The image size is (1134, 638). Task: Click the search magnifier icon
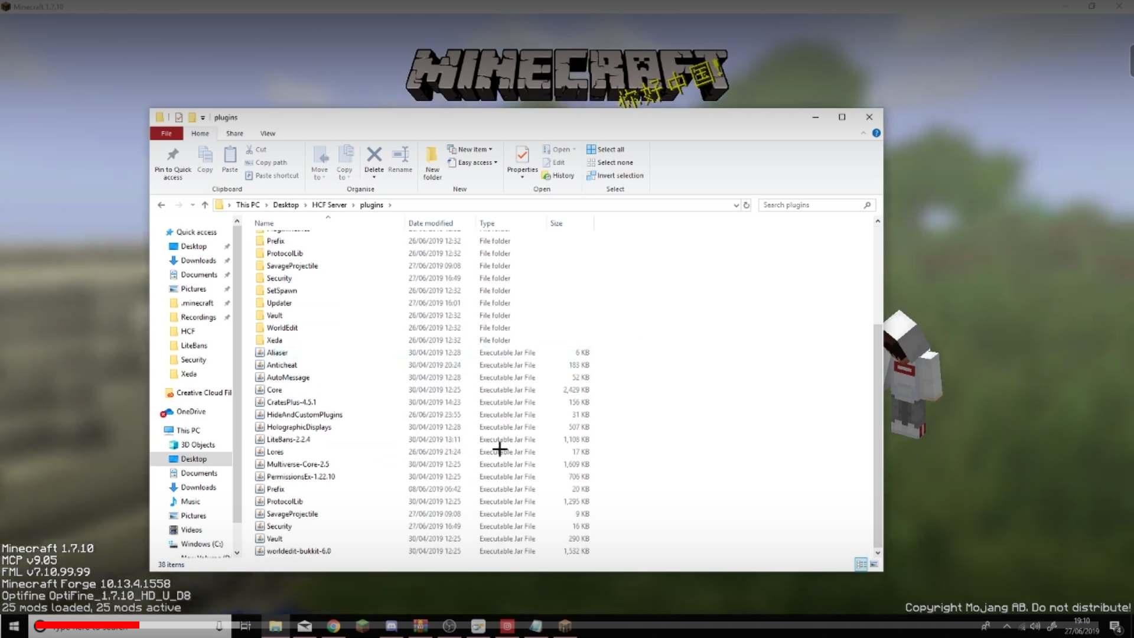pyautogui.click(x=867, y=205)
